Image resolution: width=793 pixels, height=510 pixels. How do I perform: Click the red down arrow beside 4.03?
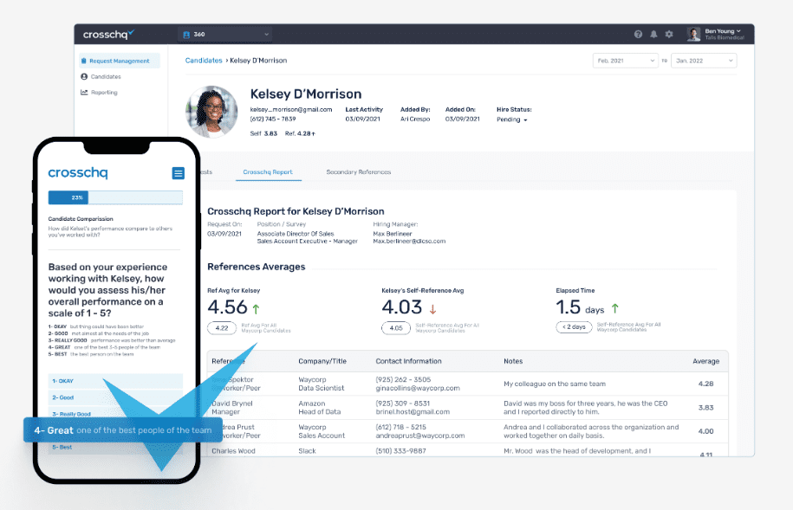pyautogui.click(x=433, y=309)
